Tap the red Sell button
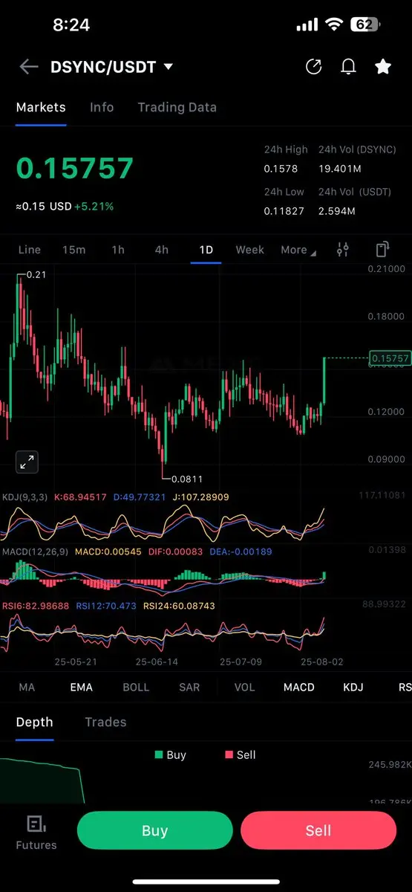Image resolution: width=412 pixels, height=892 pixels. [x=318, y=830]
